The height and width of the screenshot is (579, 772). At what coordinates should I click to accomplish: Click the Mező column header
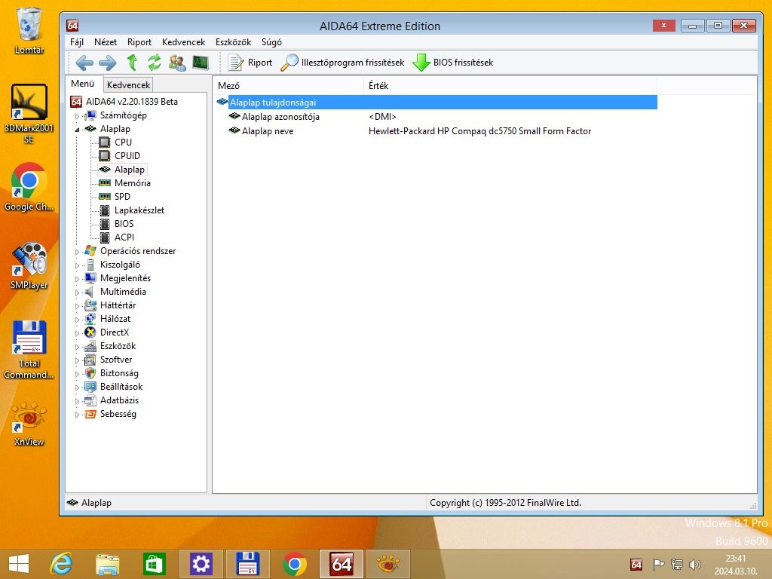tap(289, 86)
